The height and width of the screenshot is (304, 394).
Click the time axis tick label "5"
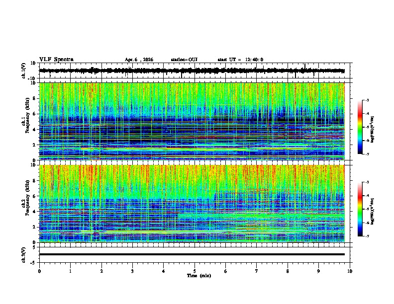click(x=195, y=271)
